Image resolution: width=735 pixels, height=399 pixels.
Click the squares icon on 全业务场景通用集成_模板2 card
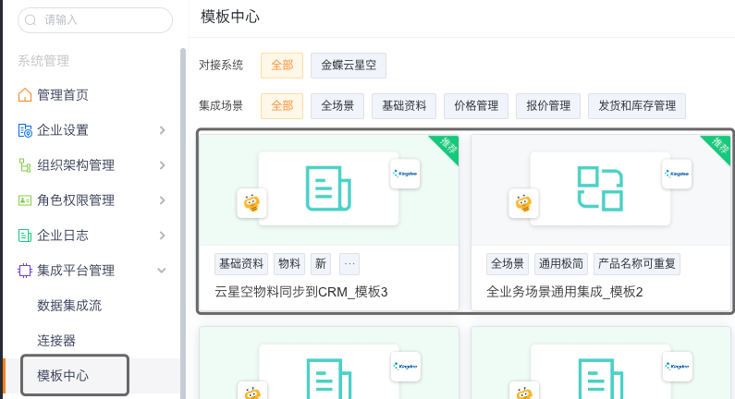(600, 188)
